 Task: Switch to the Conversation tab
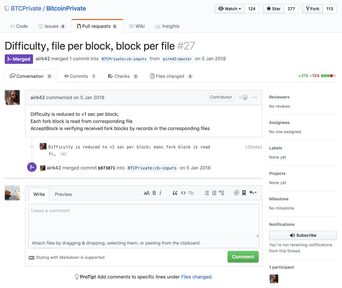pyautogui.click(x=31, y=76)
